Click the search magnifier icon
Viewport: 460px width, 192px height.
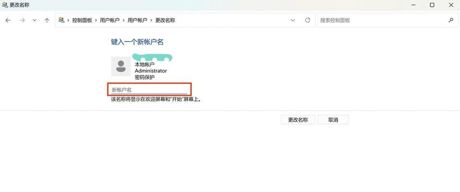[x=451, y=20]
